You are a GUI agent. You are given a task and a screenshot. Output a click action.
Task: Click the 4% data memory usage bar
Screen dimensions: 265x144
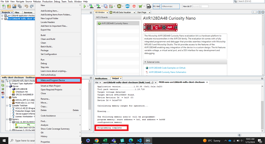25,125
